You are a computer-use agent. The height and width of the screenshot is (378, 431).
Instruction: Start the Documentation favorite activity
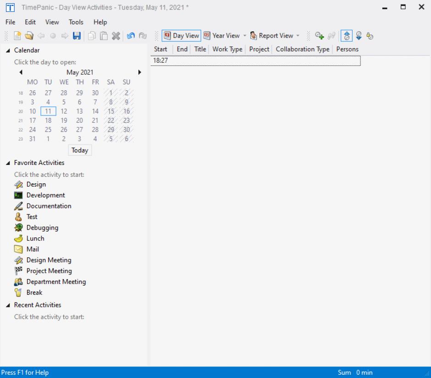(x=43, y=206)
